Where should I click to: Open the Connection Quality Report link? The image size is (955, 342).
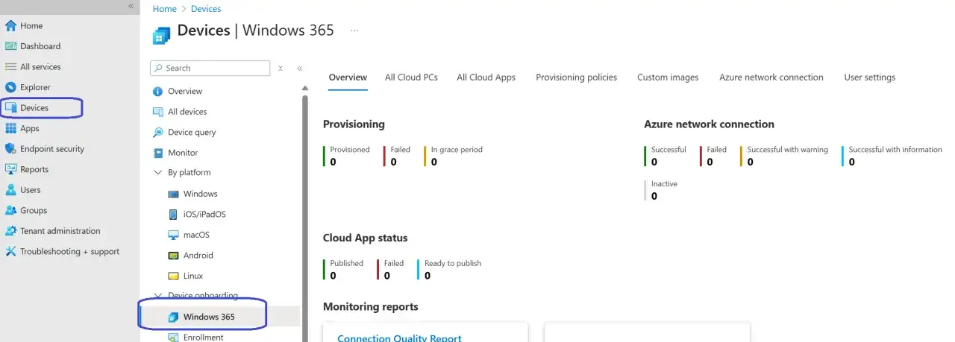pos(399,338)
